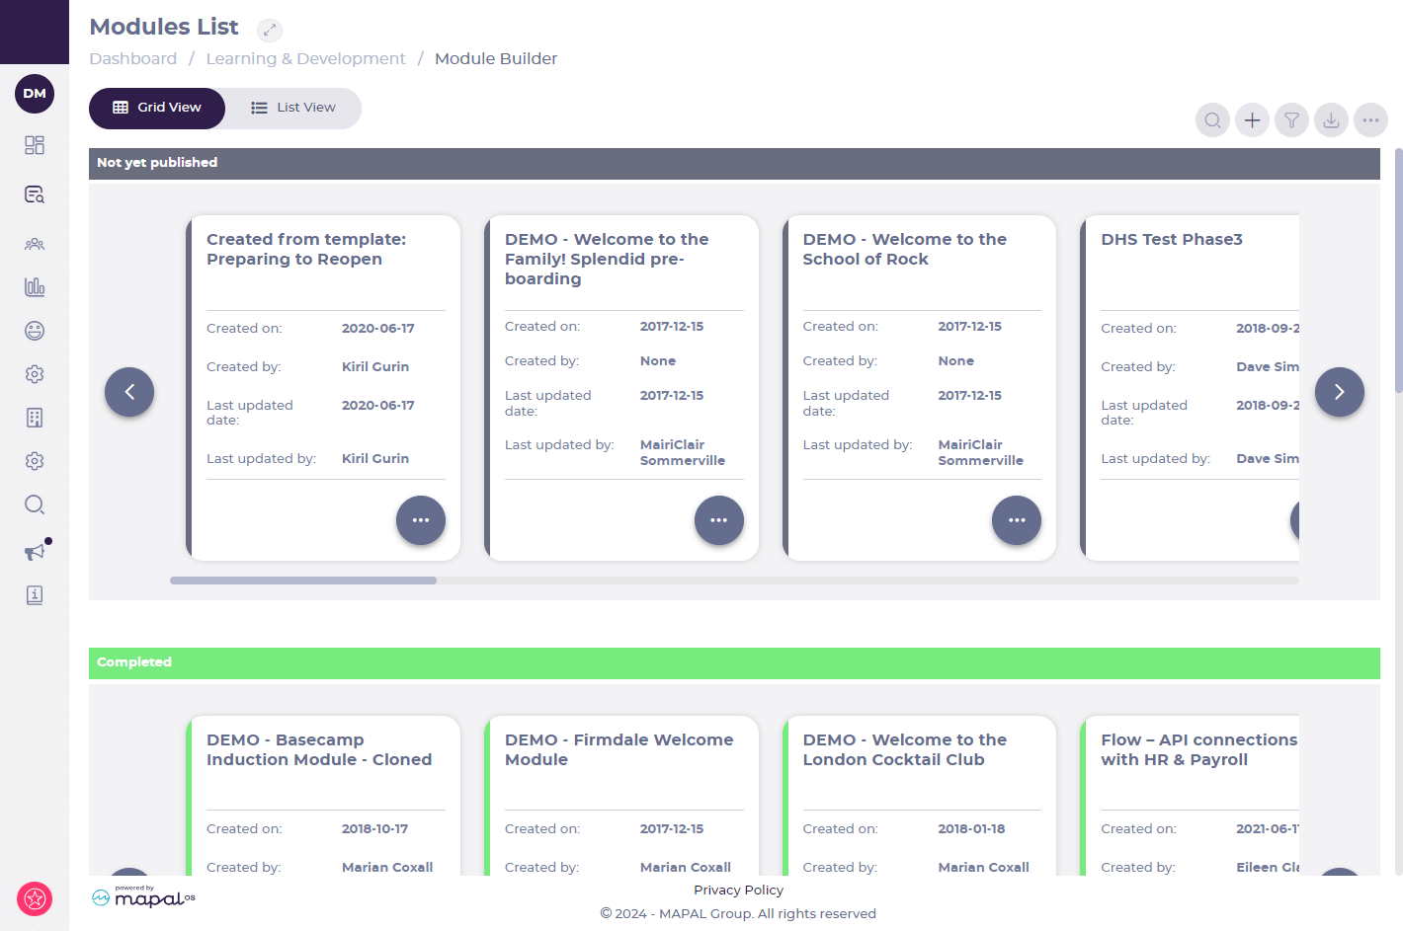The height and width of the screenshot is (931, 1403).
Task: Click the download export icon
Action: click(x=1331, y=120)
